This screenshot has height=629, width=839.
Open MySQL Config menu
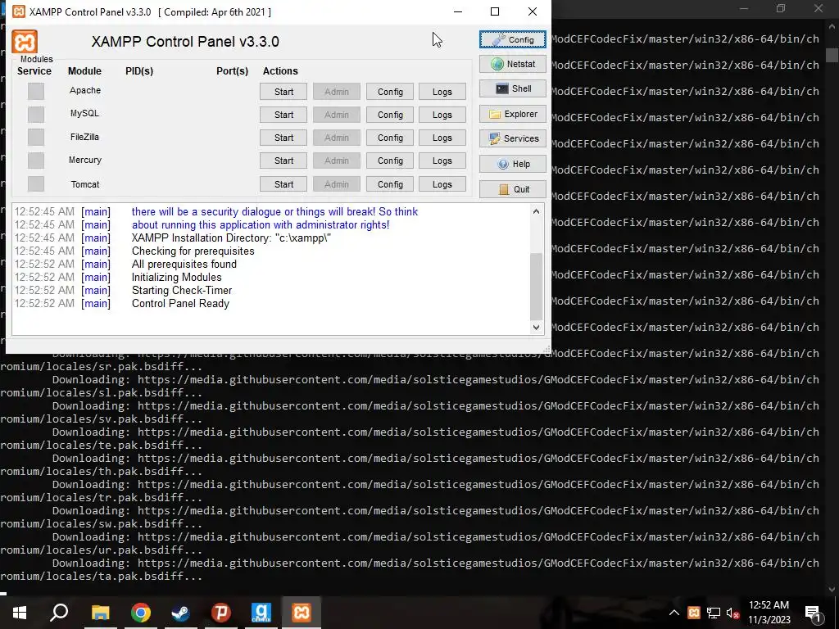coord(390,115)
